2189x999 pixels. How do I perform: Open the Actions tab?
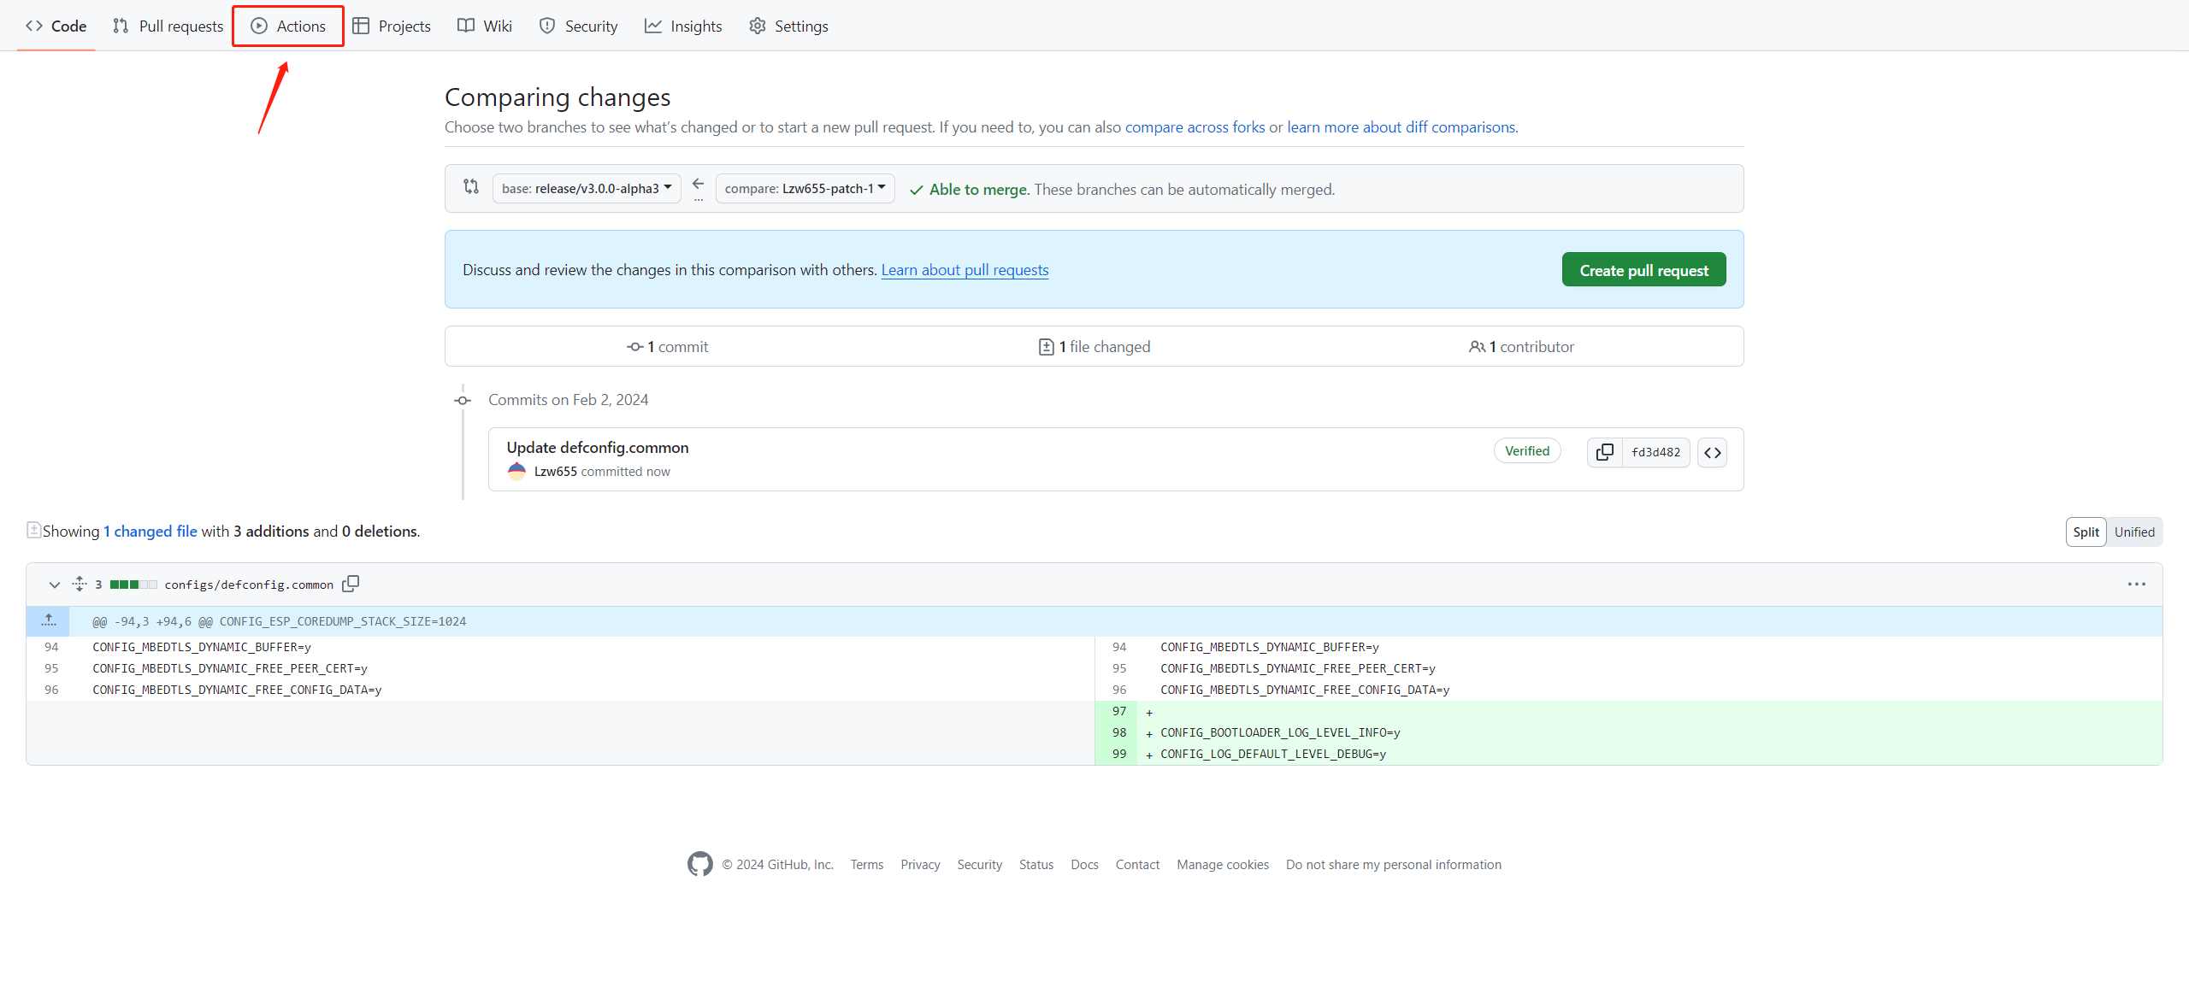tap(288, 26)
